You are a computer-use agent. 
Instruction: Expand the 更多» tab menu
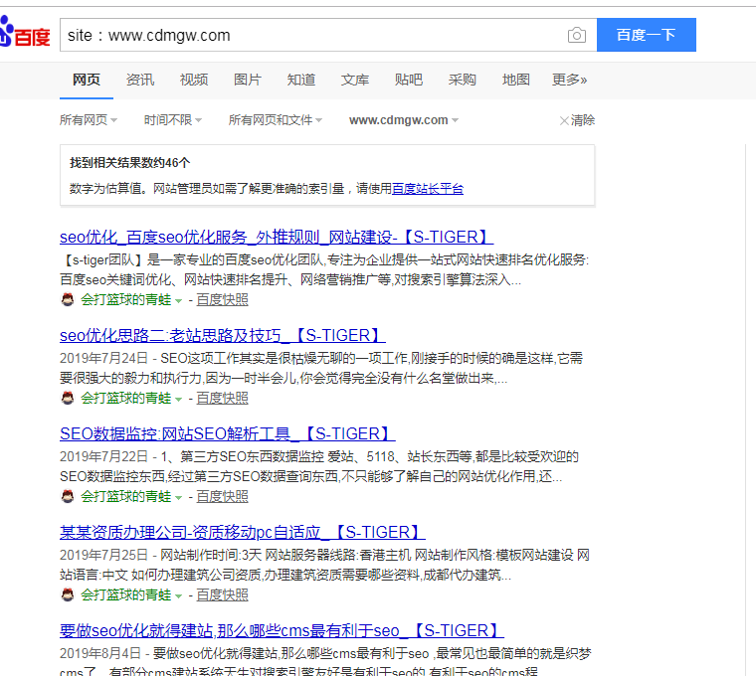(x=569, y=80)
